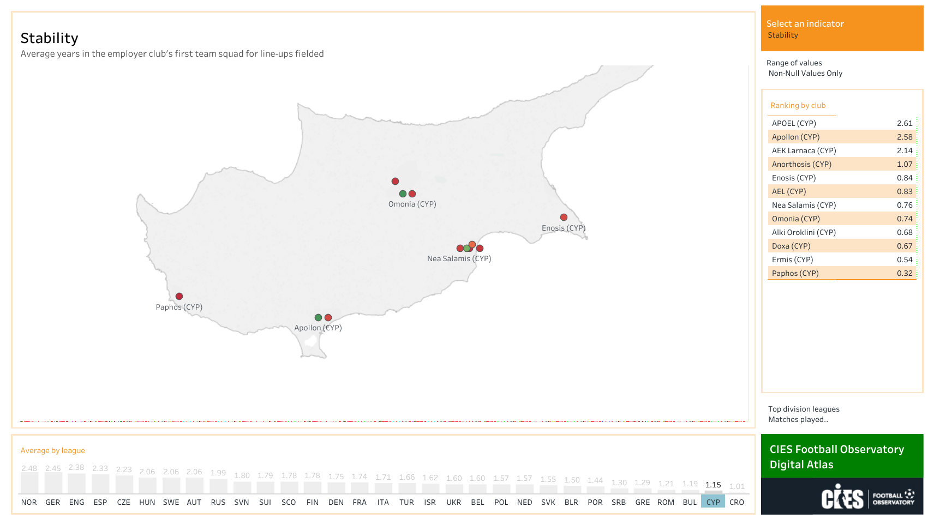
Task: Select the ESP league bar
Action: coord(100,484)
